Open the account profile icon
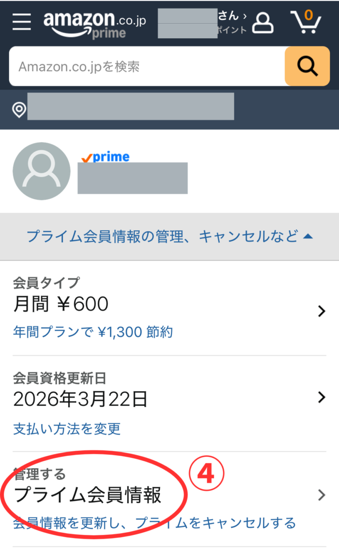This screenshot has height=551, width=339. (263, 23)
